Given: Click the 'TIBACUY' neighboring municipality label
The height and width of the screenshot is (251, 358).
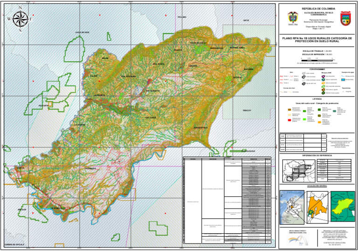Looking at the screenshot, I should point(247,110).
